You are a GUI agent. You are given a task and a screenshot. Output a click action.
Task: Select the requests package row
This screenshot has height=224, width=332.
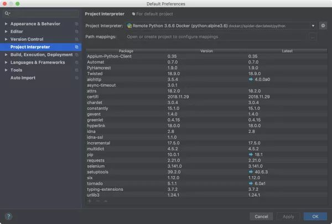[206, 160]
